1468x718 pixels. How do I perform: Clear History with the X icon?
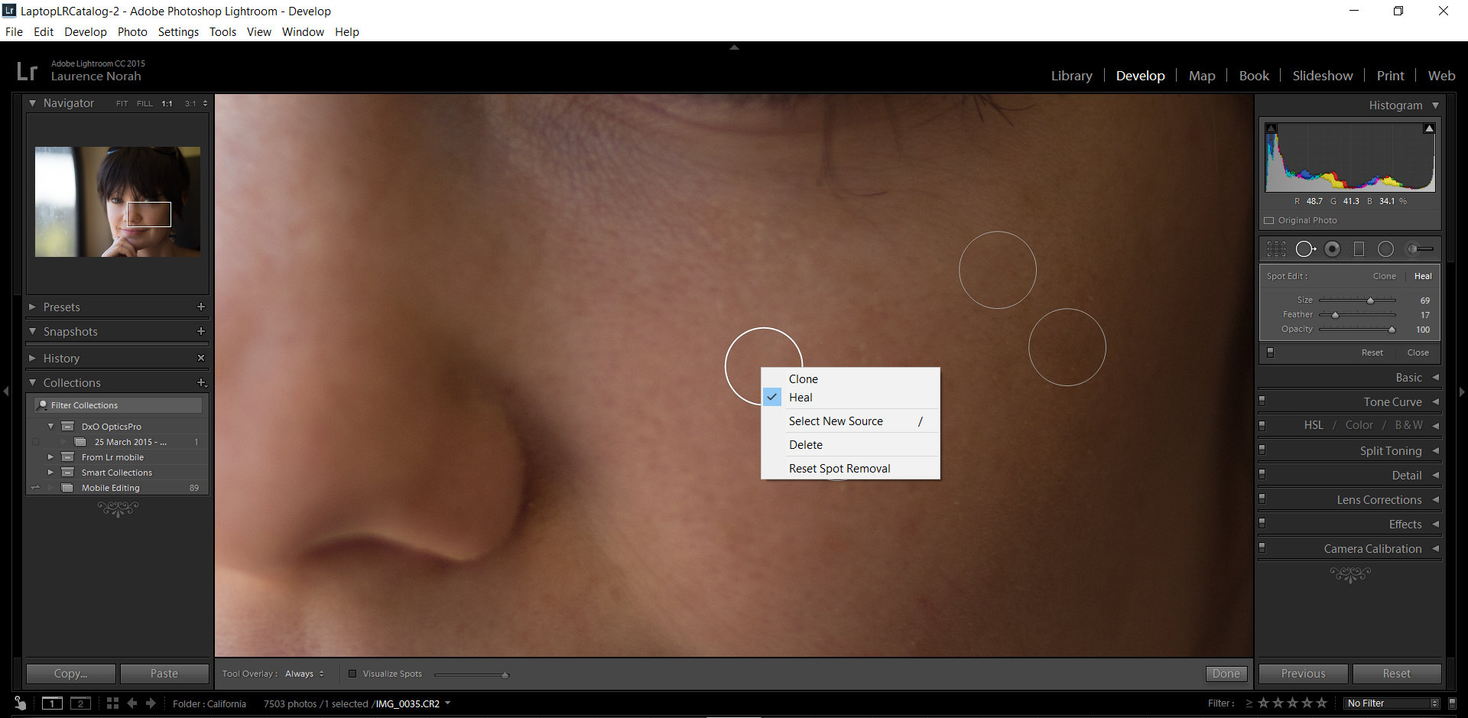click(201, 358)
